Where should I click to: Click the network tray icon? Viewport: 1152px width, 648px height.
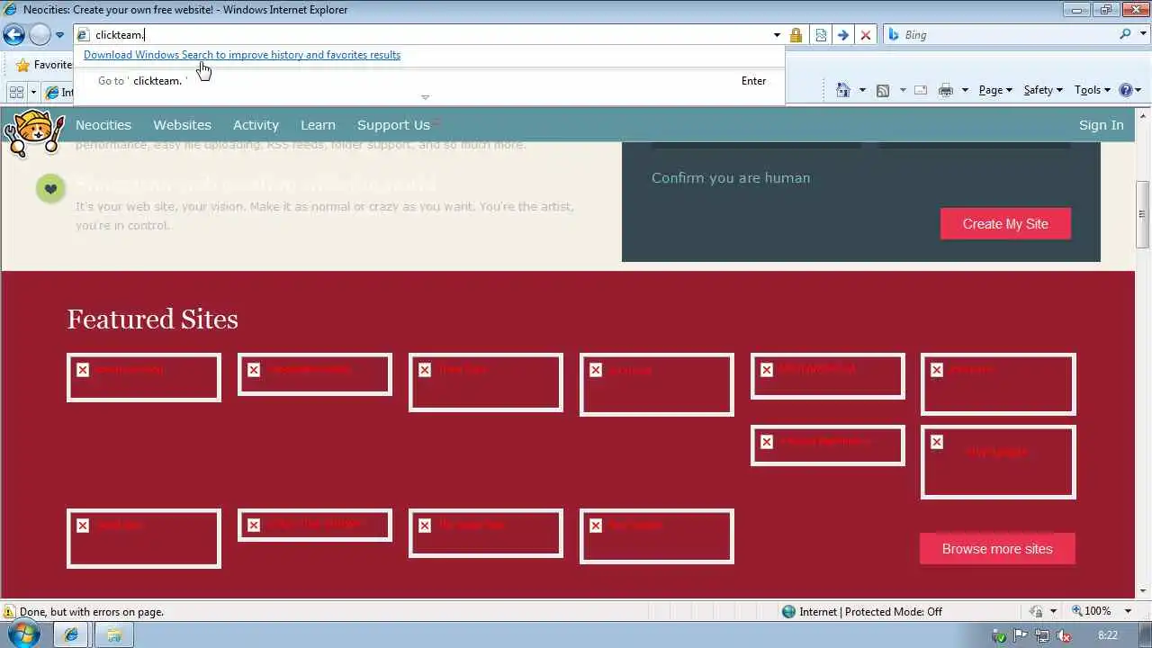pos(1042,636)
